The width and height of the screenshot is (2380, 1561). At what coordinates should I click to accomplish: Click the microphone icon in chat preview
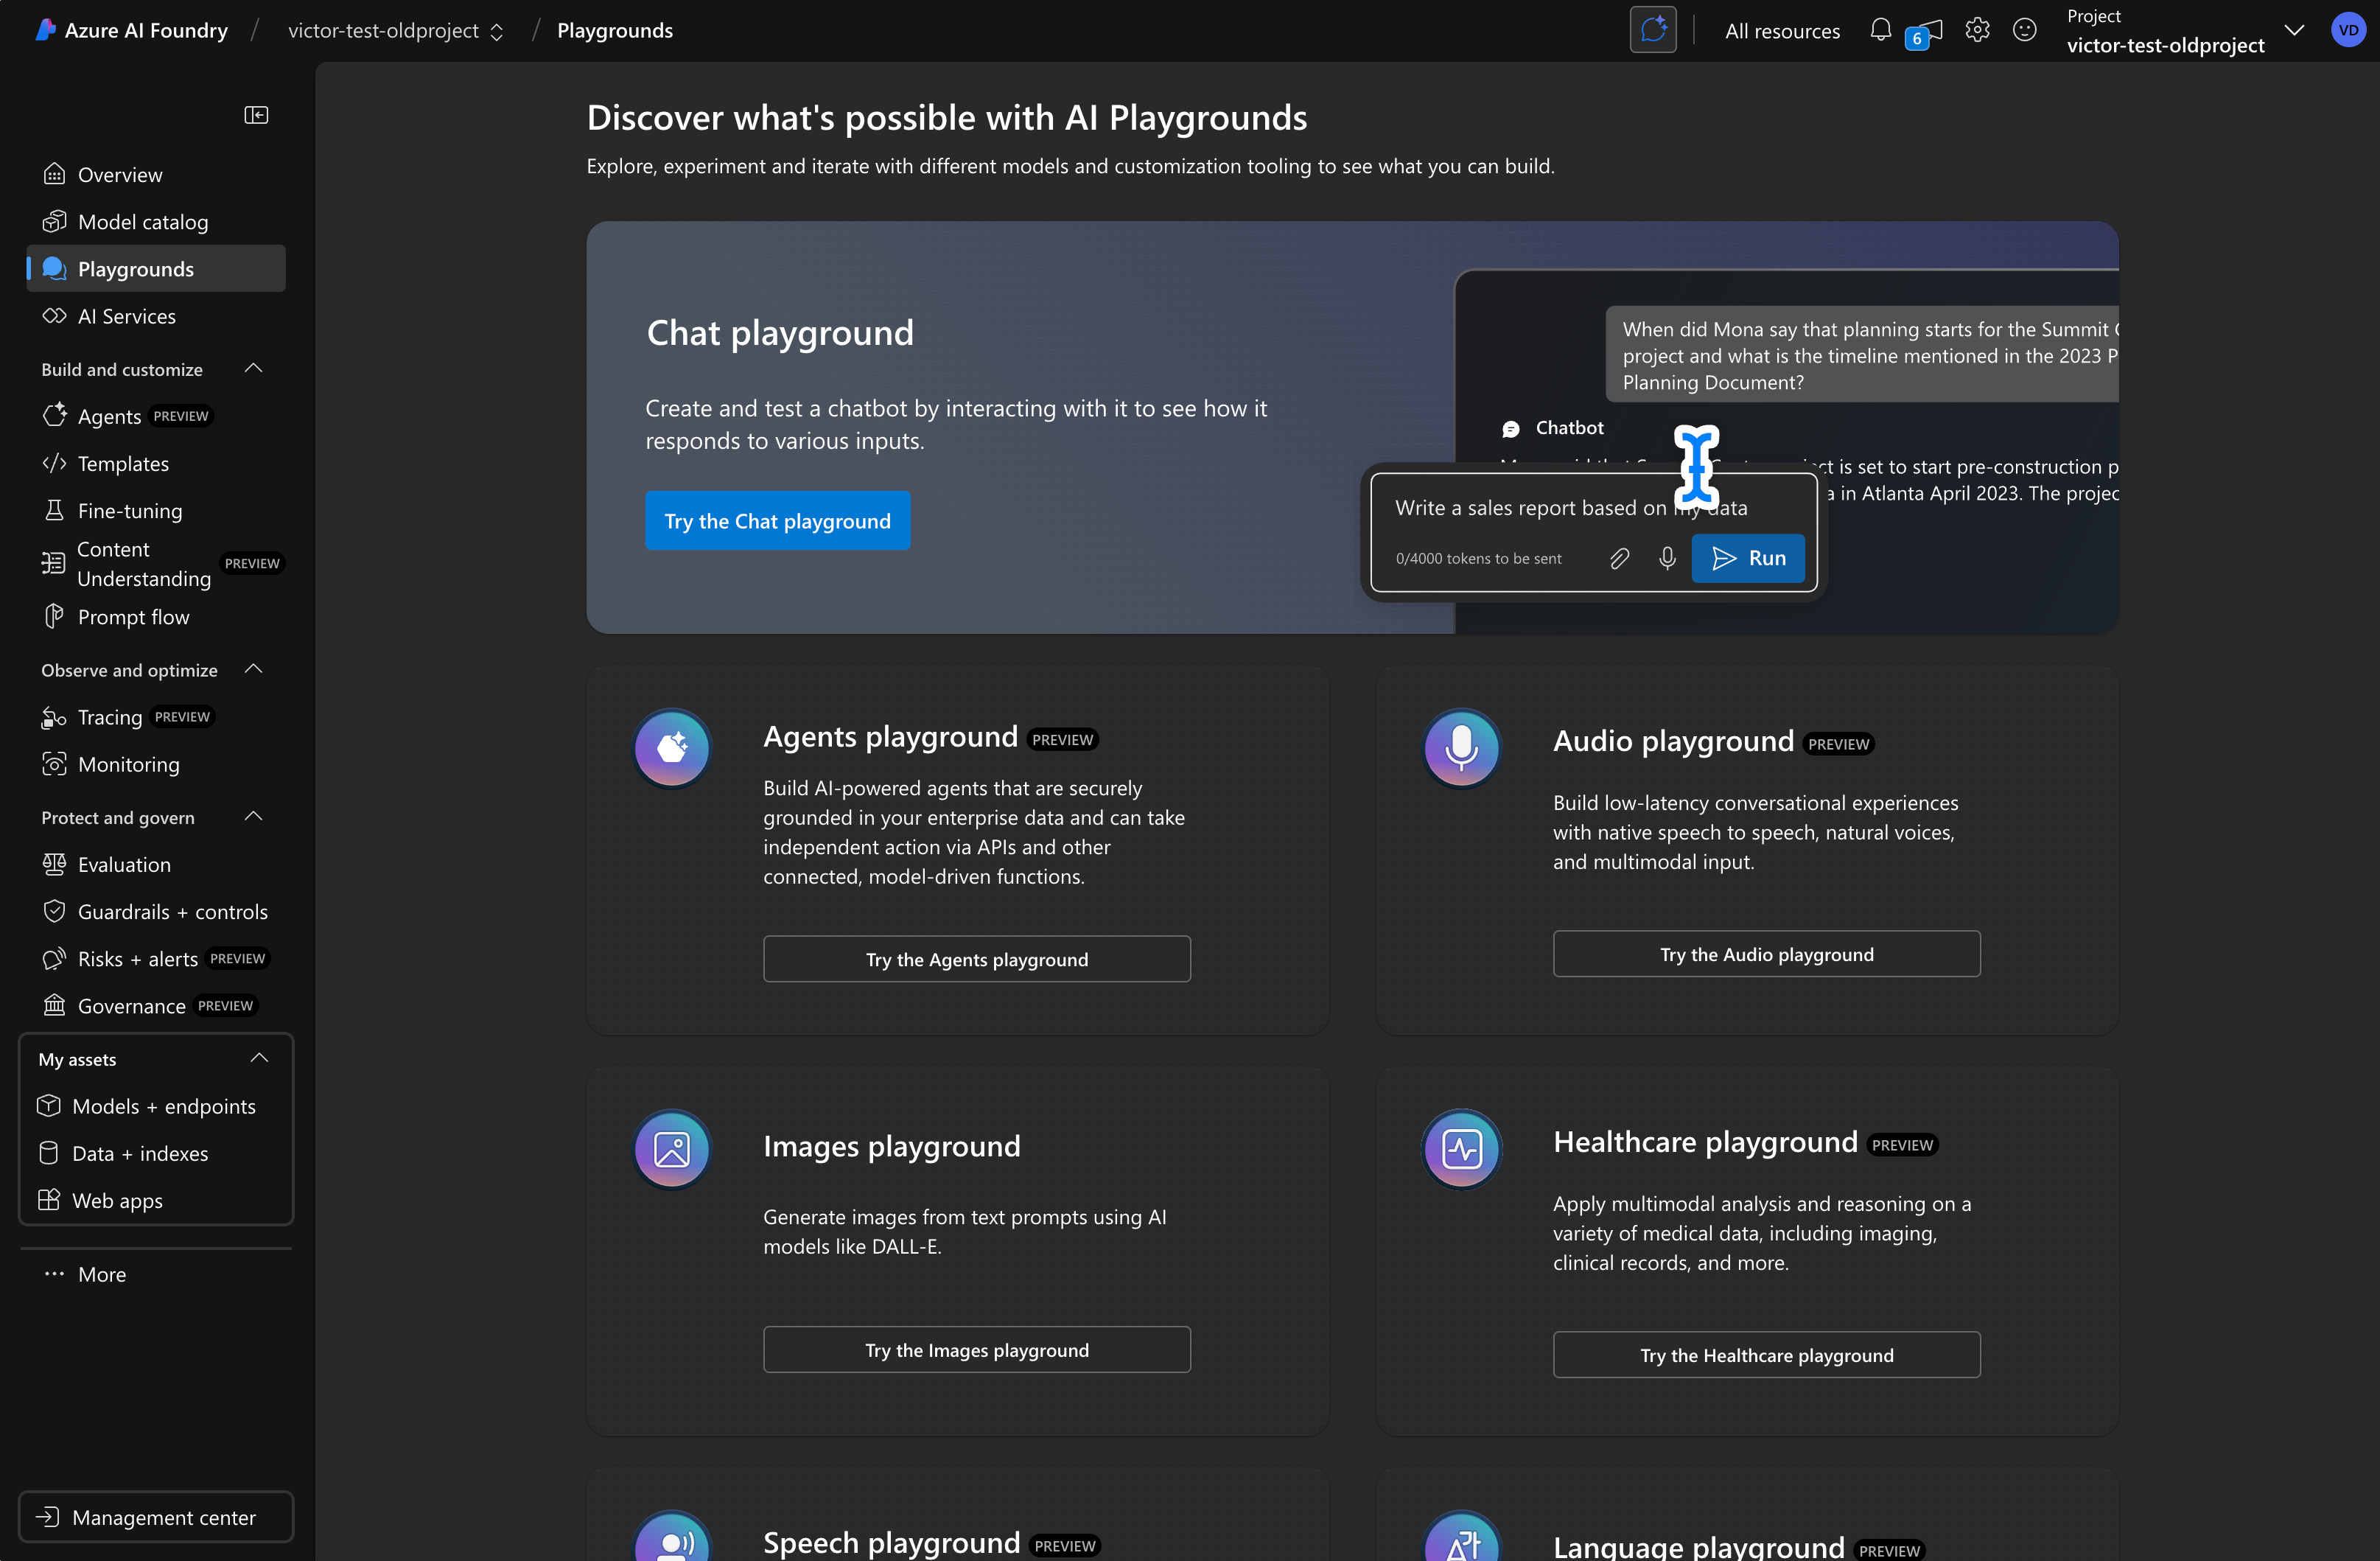tap(1667, 558)
